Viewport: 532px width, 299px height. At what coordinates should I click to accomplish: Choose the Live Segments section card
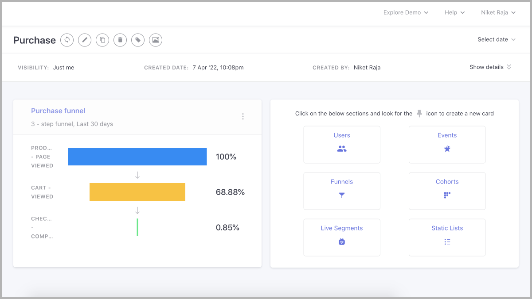tap(341, 237)
